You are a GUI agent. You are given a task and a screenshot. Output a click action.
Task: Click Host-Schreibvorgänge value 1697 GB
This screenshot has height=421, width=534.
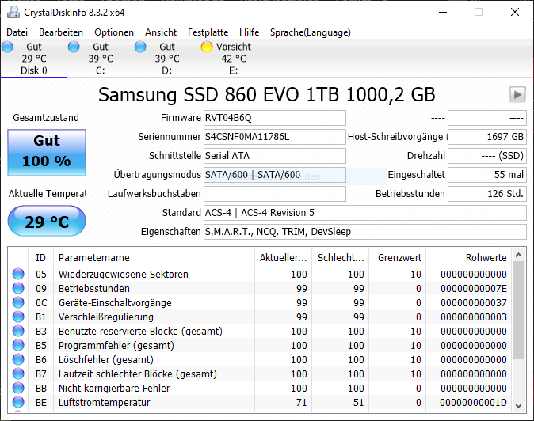pos(487,137)
